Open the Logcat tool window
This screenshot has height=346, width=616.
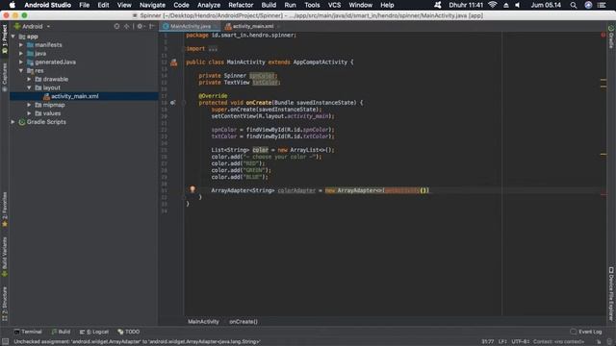94,332
